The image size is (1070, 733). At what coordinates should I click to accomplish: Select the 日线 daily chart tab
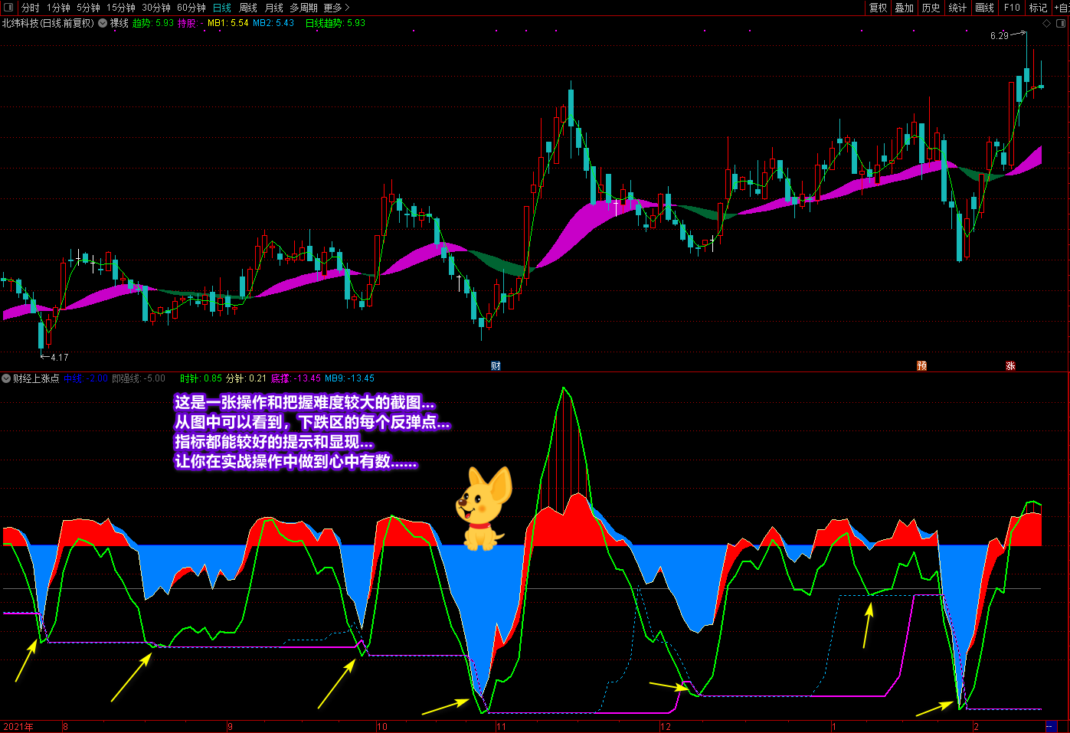[x=222, y=8]
